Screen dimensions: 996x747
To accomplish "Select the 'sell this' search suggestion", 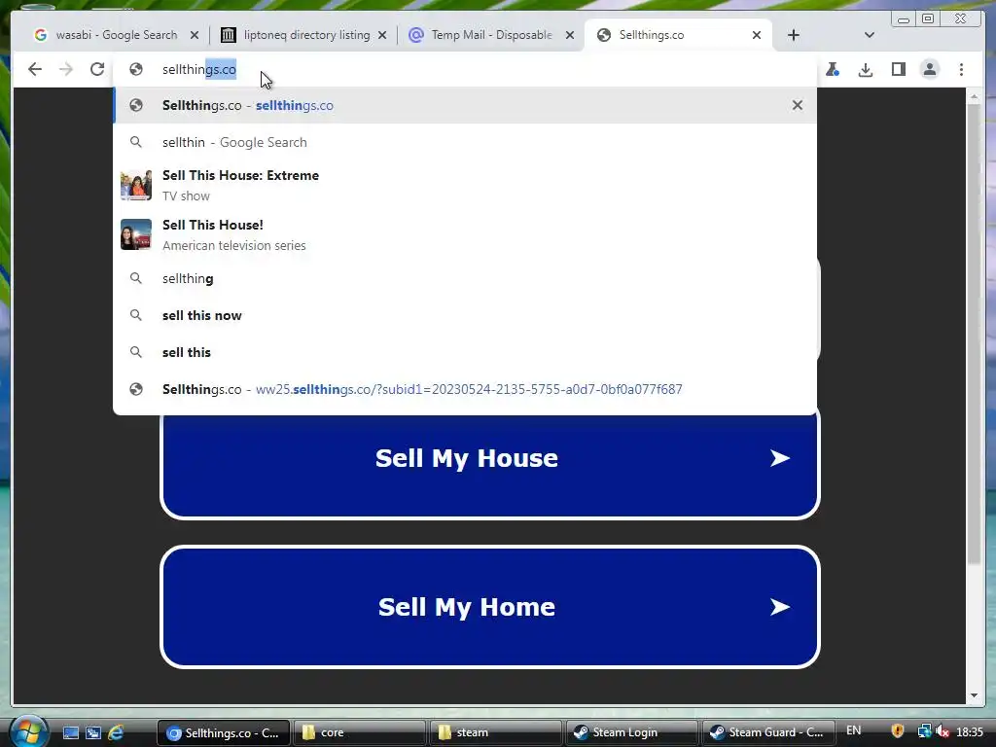I will click(464, 352).
